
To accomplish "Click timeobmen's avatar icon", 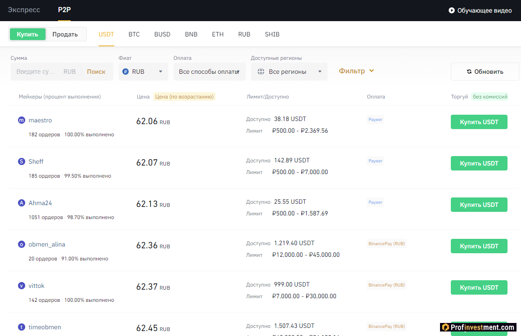I will (22, 327).
